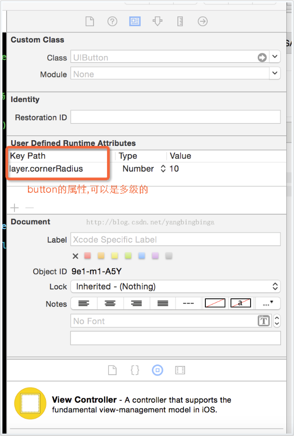Remove runtime attribute with minus button

29,208
